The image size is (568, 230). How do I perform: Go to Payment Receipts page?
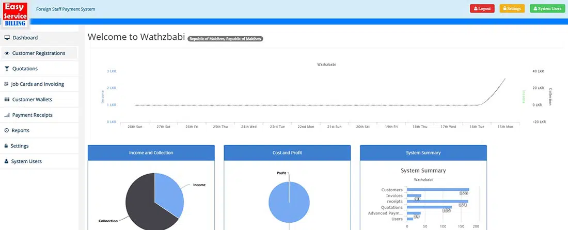click(x=32, y=115)
